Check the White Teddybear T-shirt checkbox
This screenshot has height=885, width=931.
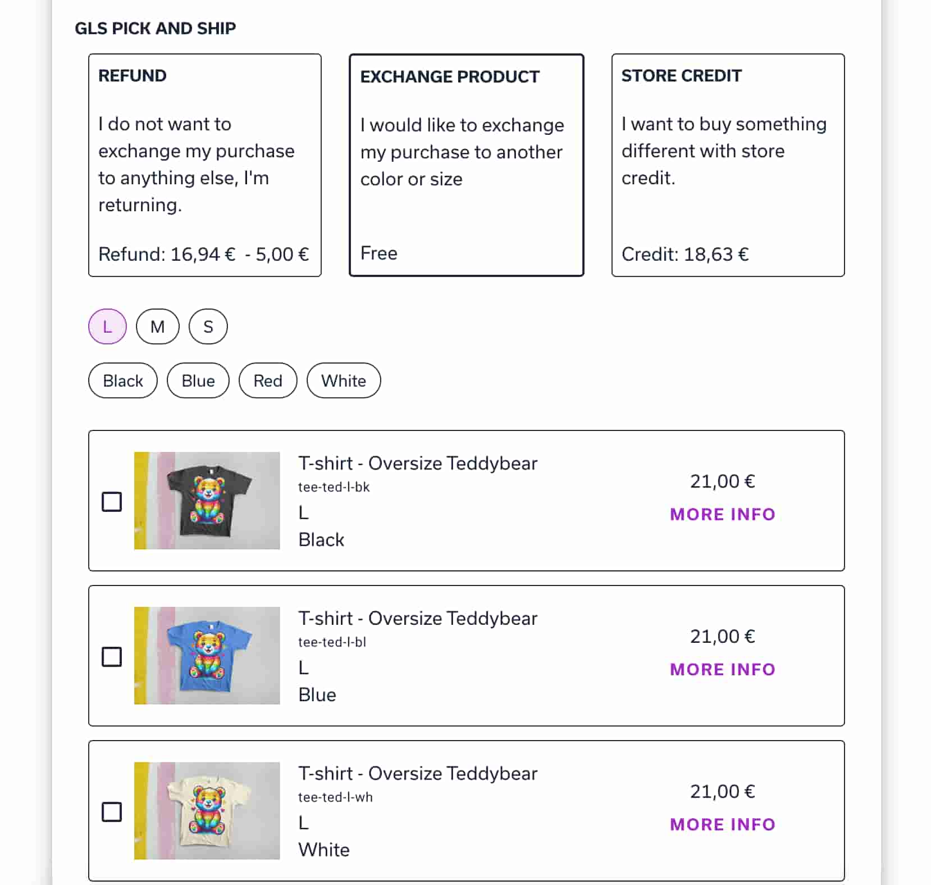[x=112, y=811]
